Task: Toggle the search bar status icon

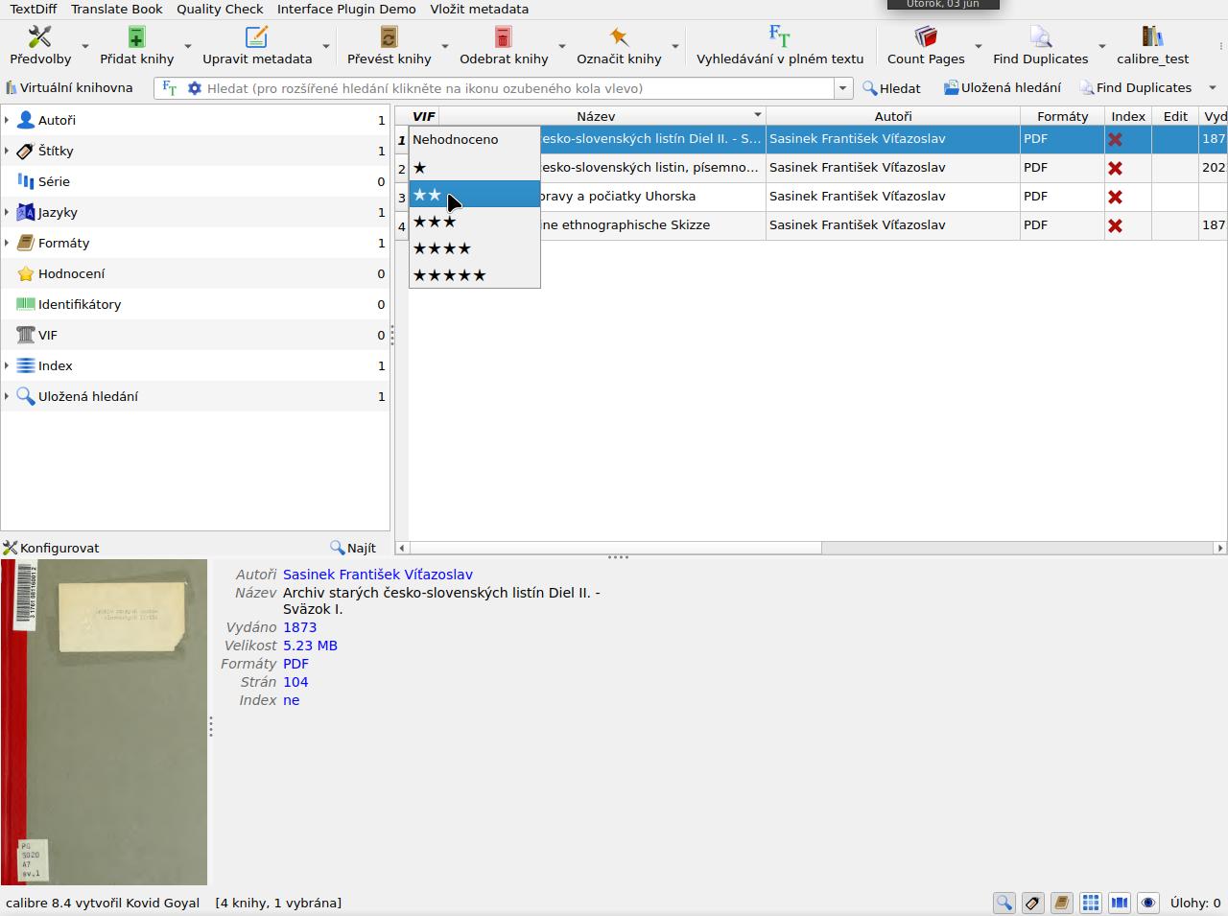Action: click(1004, 903)
